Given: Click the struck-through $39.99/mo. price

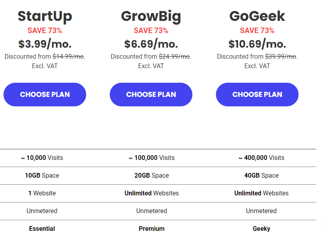Looking at the screenshot, I should tap(280, 57).
